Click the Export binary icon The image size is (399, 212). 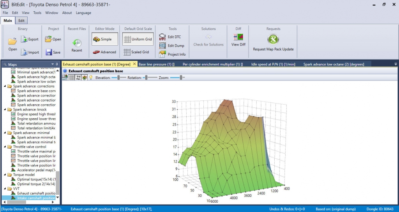(x=24, y=39)
